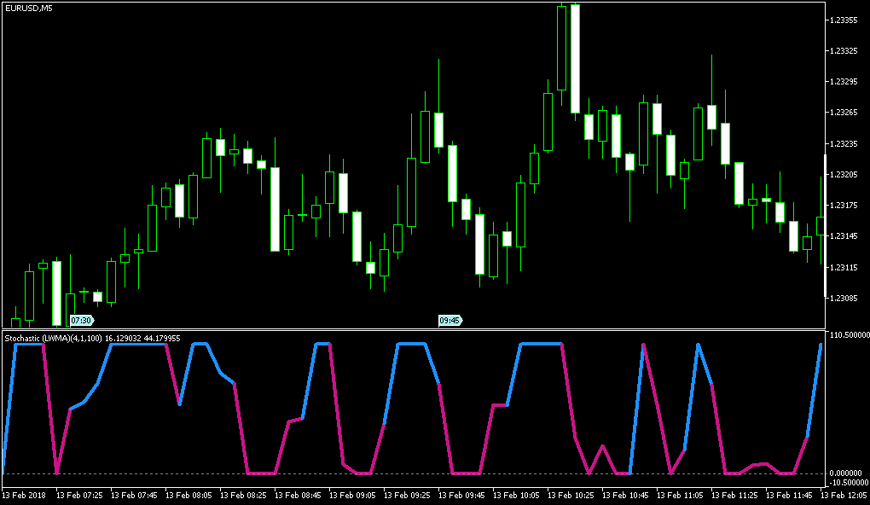Select the 09:45 vertical line time tag
The width and height of the screenshot is (870, 505).
pos(449,321)
